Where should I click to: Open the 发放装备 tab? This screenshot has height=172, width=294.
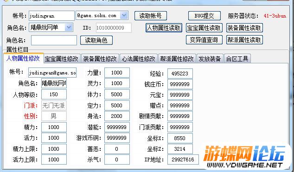click(210, 59)
